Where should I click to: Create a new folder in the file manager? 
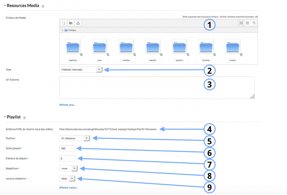click(x=71, y=23)
